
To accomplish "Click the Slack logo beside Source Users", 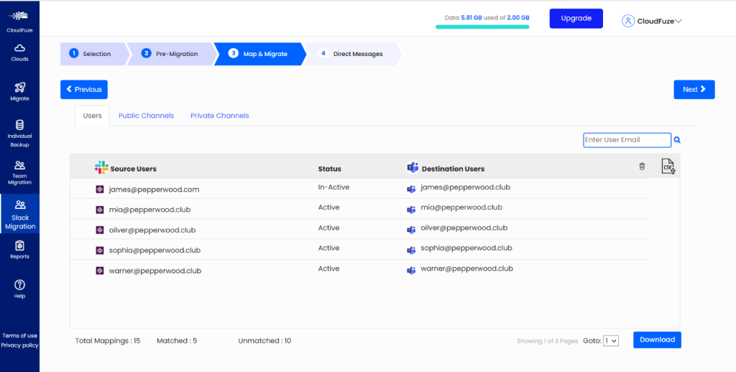I will coord(101,167).
